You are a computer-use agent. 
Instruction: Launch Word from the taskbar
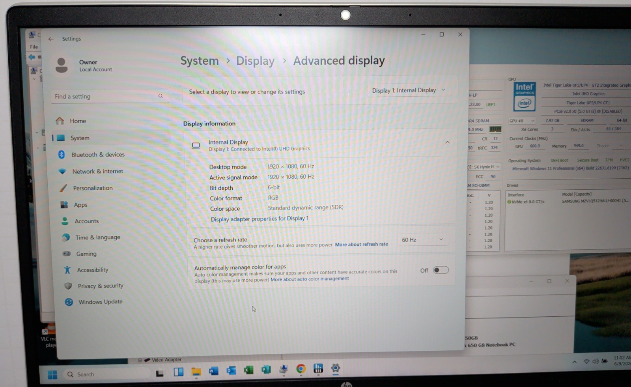point(213,370)
